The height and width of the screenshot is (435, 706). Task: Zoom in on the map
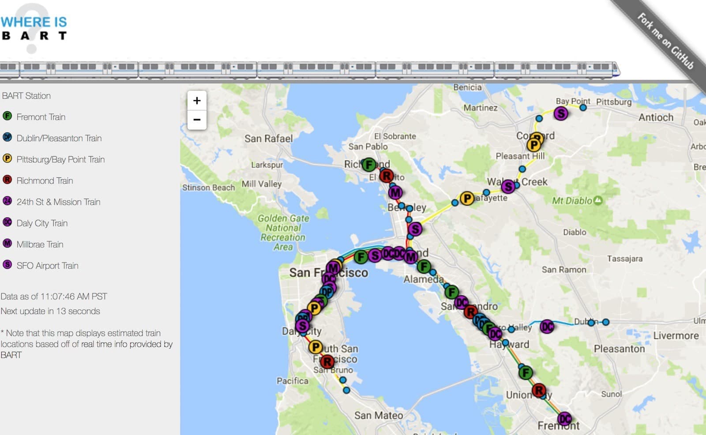197,101
